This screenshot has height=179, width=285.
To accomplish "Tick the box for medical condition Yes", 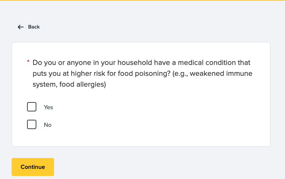I will 32,107.
